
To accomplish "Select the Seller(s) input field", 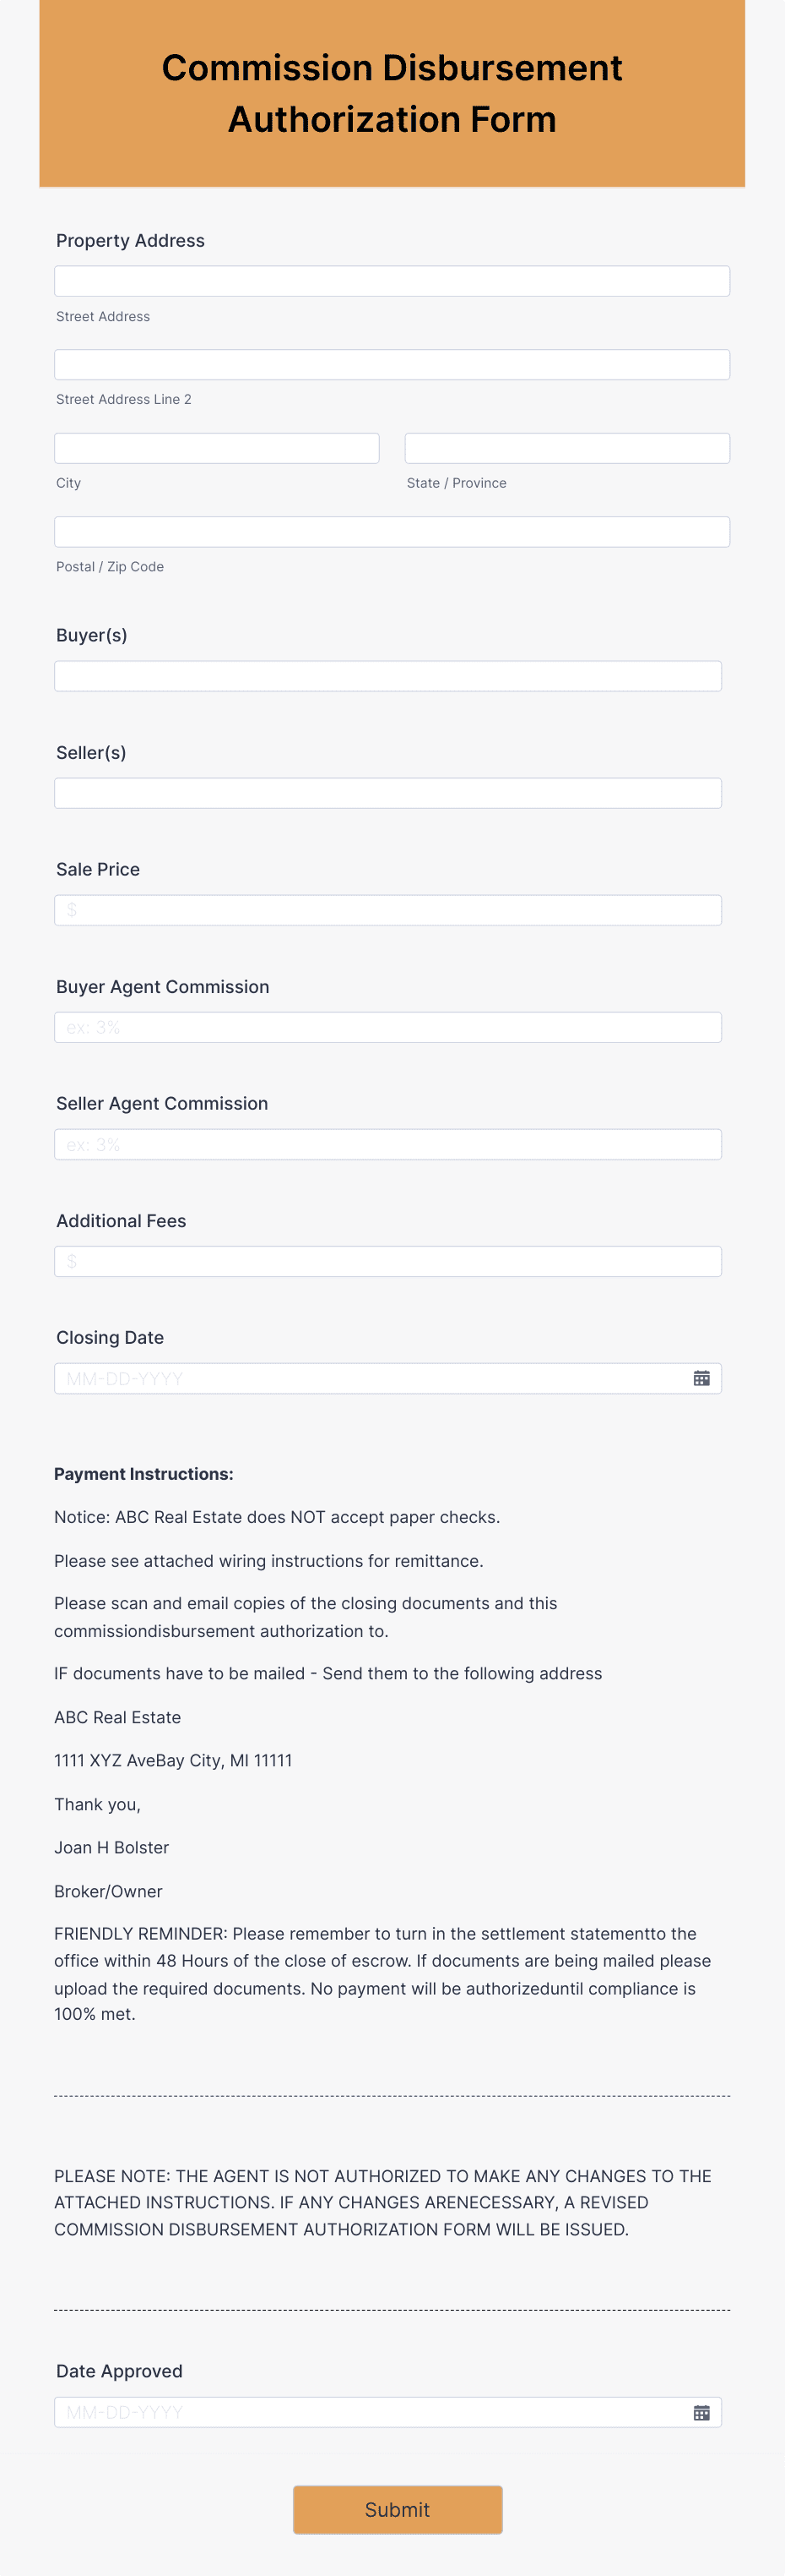I will [x=388, y=793].
